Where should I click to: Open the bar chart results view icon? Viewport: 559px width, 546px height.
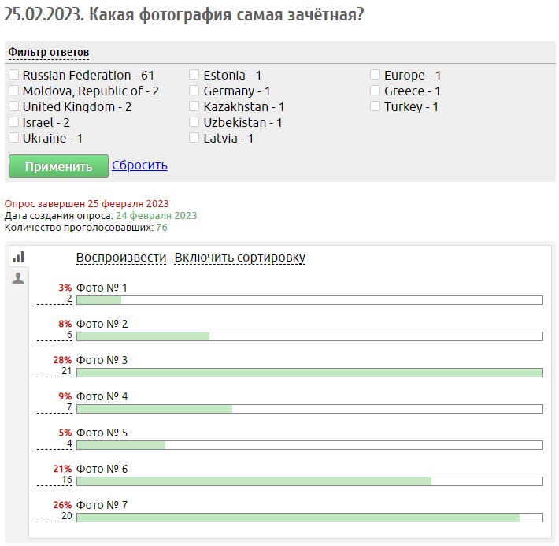coord(18,257)
